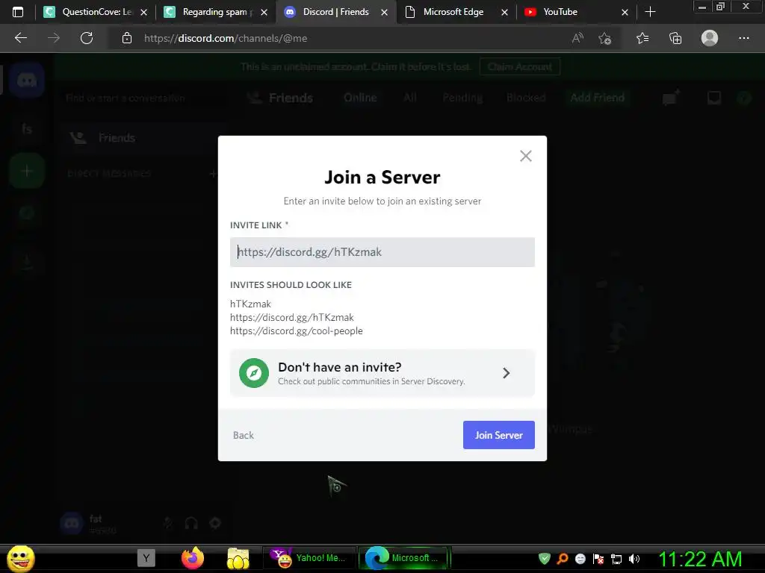Screen dimensions: 765x573
Task: Click the Add a Server plus icon
Action: click(x=27, y=171)
